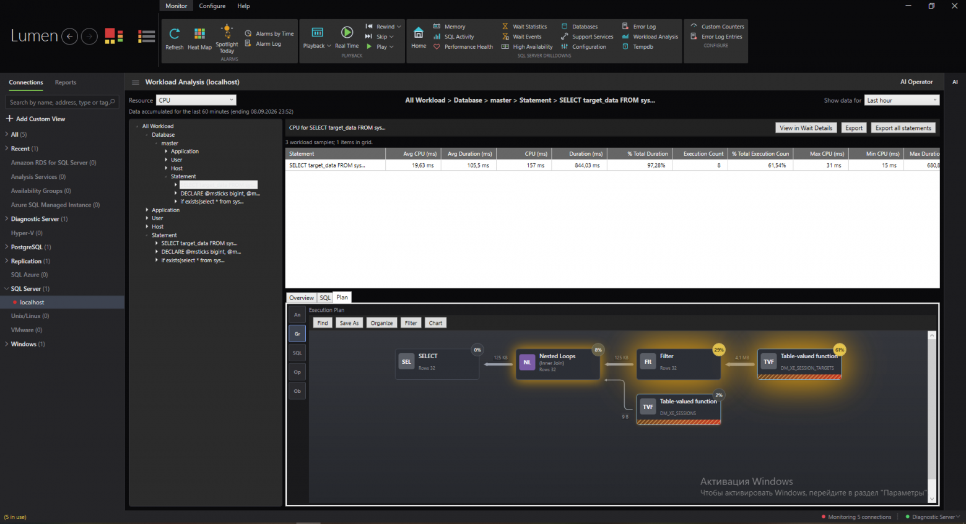Toggle the An view in Execution Plan sidebar
The image size is (966, 524).
click(297, 315)
